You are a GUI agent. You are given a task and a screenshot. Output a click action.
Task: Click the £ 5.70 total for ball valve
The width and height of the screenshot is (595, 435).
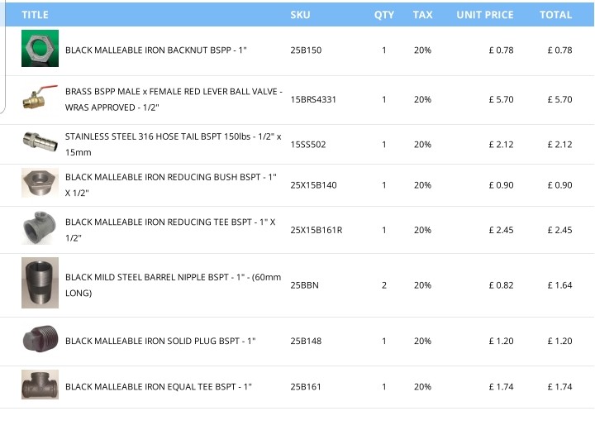pos(559,99)
